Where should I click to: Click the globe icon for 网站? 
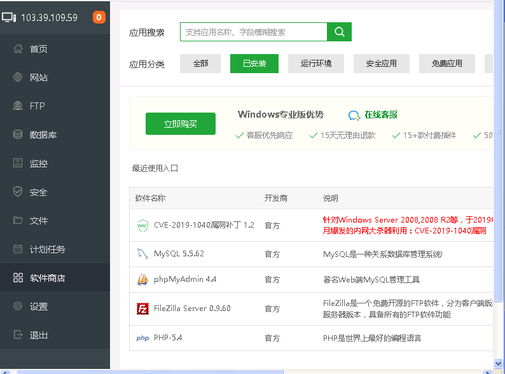pyautogui.click(x=18, y=78)
